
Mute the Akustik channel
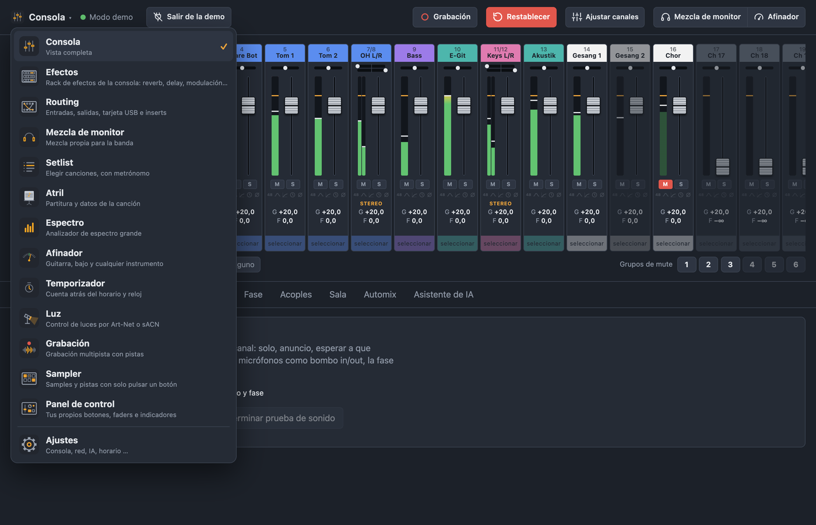tap(536, 184)
